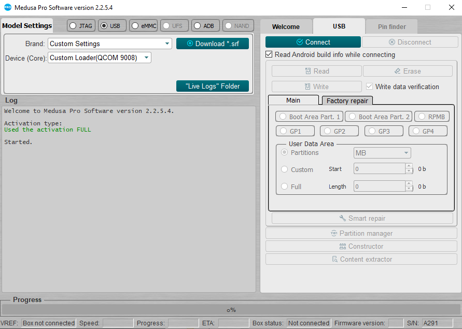Decrease the Start value with down arrow
Viewport: 462px width, 329px height.
(409, 171)
